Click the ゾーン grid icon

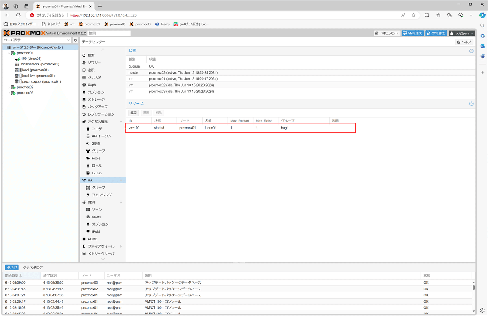click(x=88, y=209)
